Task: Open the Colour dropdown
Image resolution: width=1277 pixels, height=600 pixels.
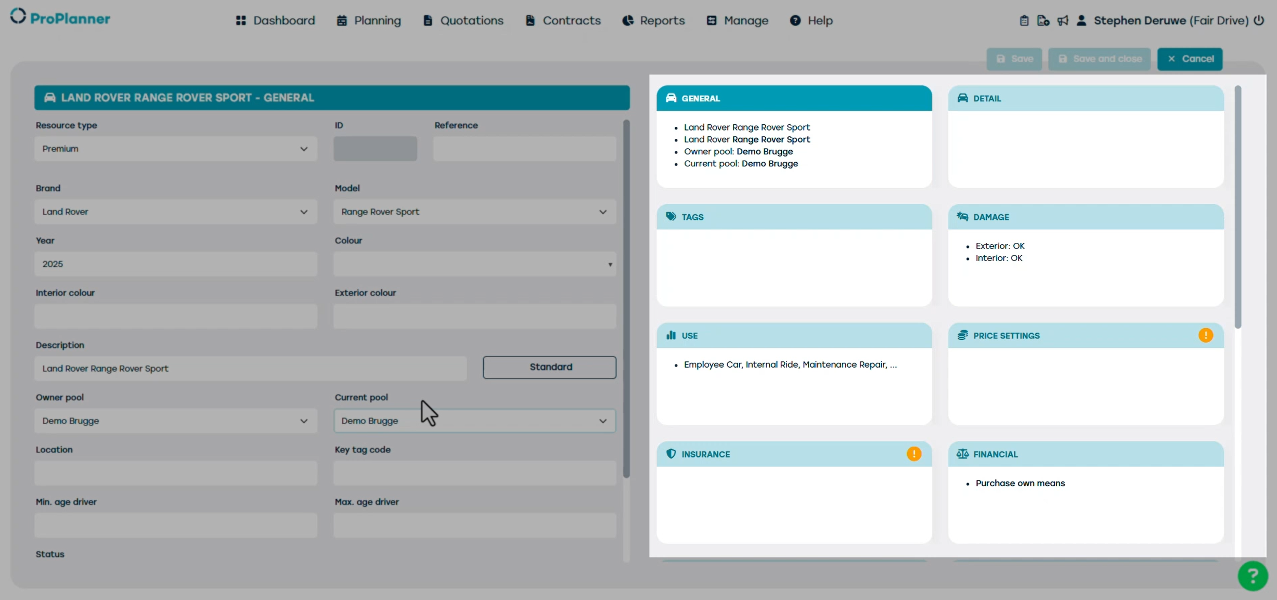Action: point(474,264)
